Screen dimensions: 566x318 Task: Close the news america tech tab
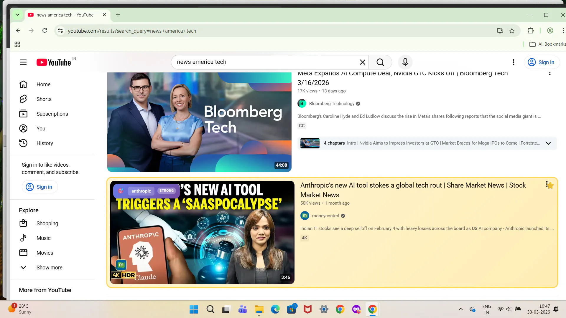(x=104, y=15)
